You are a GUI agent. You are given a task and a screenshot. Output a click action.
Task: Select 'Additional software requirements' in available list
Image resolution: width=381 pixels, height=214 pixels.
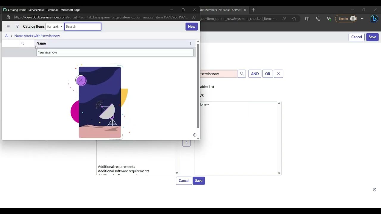(x=124, y=171)
